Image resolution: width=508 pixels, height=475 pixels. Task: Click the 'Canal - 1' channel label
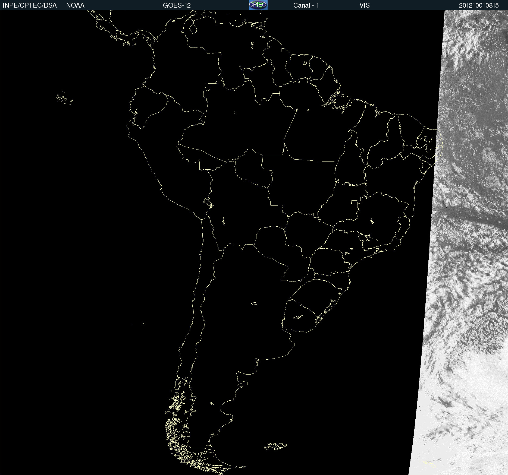(x=306, y=5)
